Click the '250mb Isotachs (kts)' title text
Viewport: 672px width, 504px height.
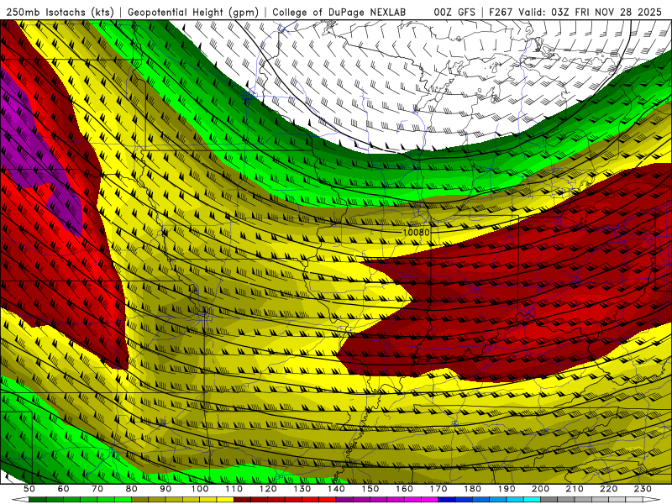tap(60, 13)
